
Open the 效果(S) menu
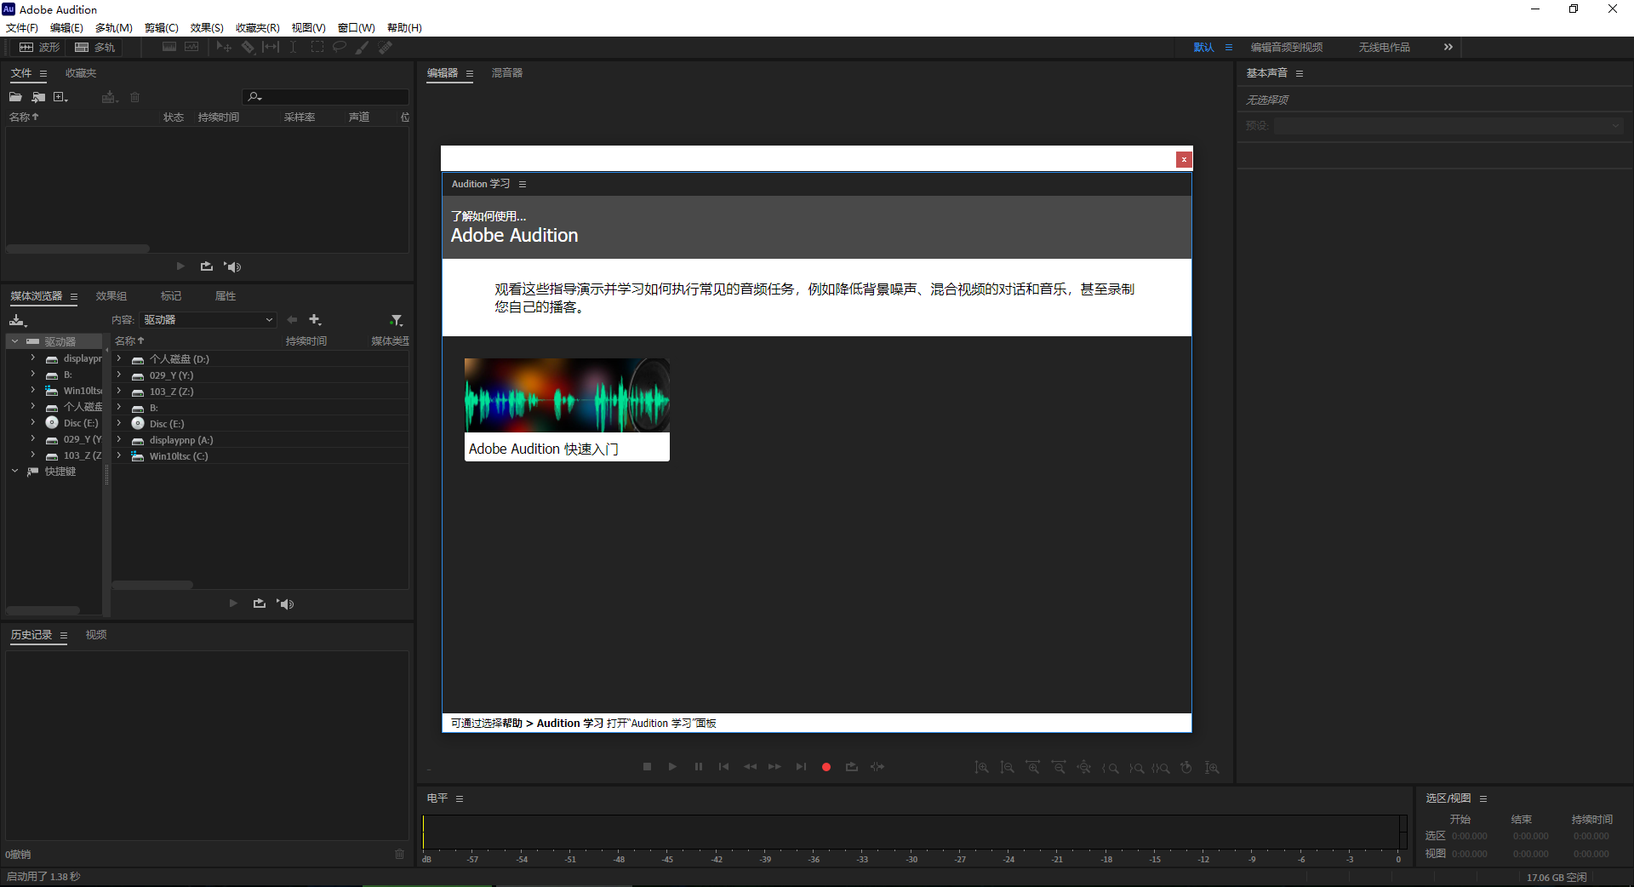pos(206,27)
